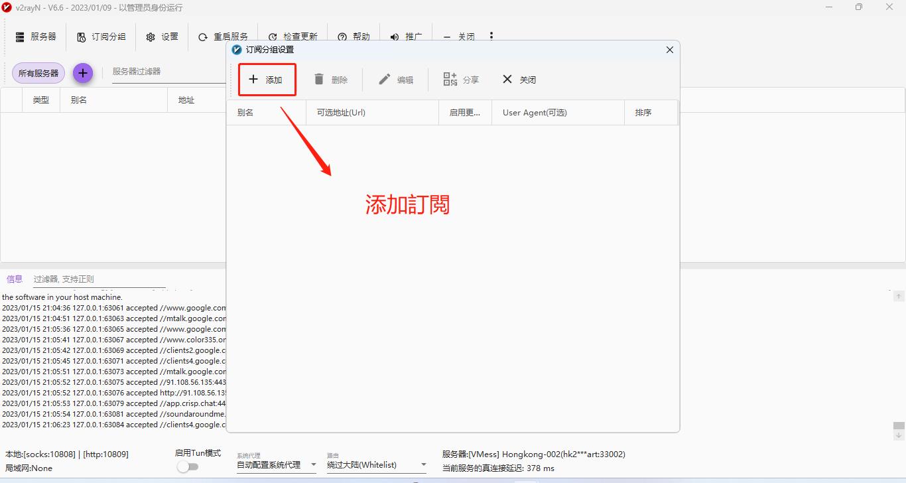This screenshot has height=483, width=906.
Task: Open the 订阅分组 subscription group menu
Action: pos(101,36)
